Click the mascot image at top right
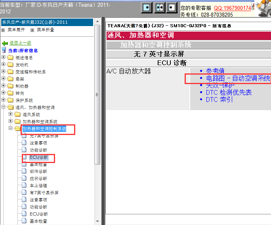Image resolution: width=271 pixels, height=225 pixels. click(x=263, y=8)
